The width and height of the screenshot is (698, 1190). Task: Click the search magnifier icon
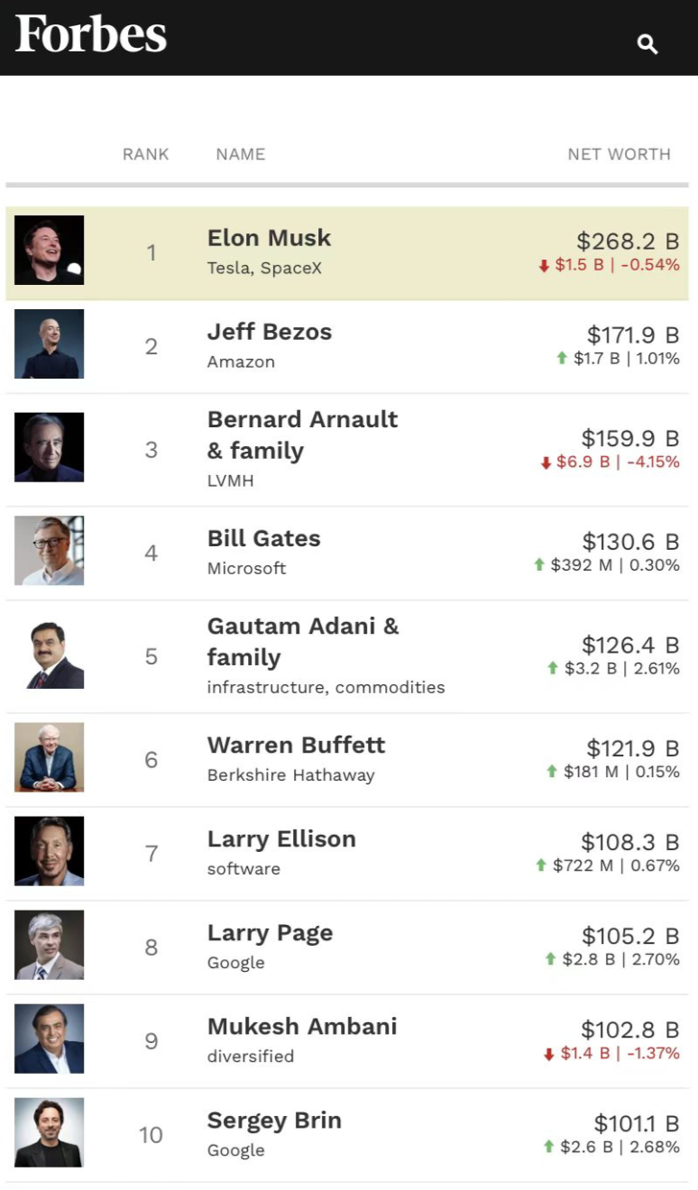click(x=647, y=43)
